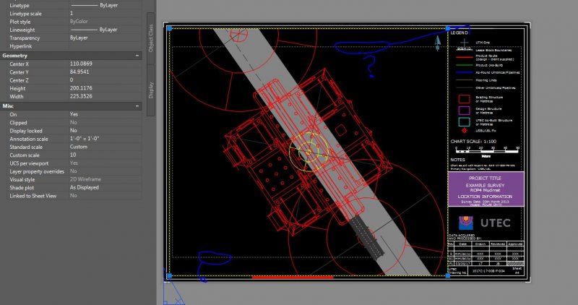Click the UTEC company name text
Image resolution: width=578 pixels, height=305 pixels.
pos(496,223)
